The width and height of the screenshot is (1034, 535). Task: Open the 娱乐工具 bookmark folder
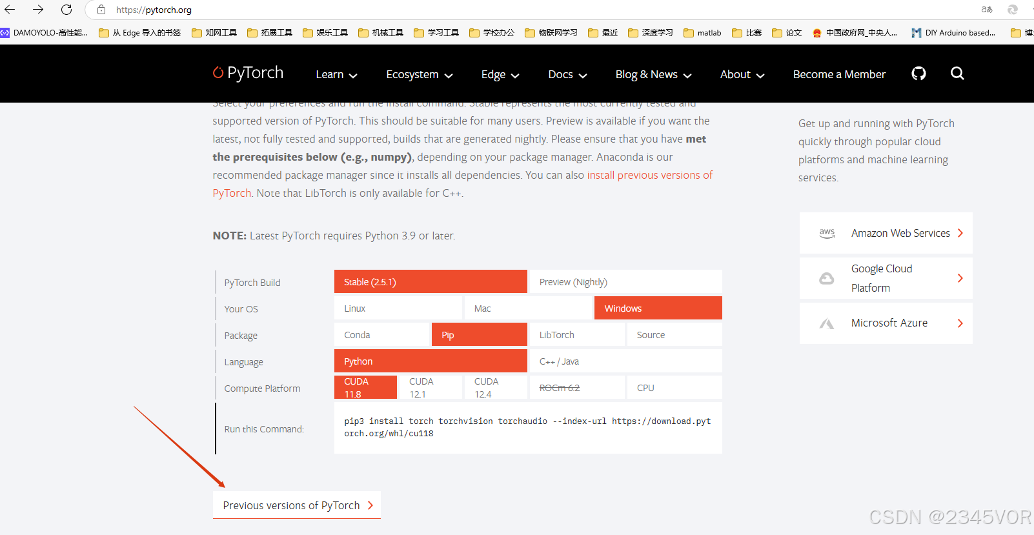325,32
